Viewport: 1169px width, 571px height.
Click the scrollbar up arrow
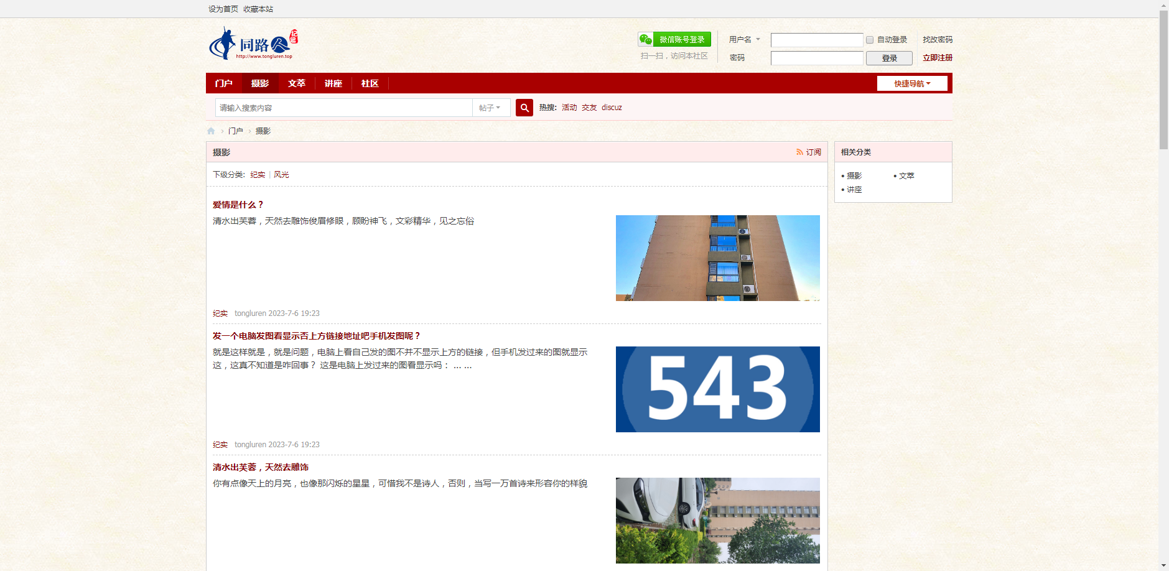[x=1164, y=4]
